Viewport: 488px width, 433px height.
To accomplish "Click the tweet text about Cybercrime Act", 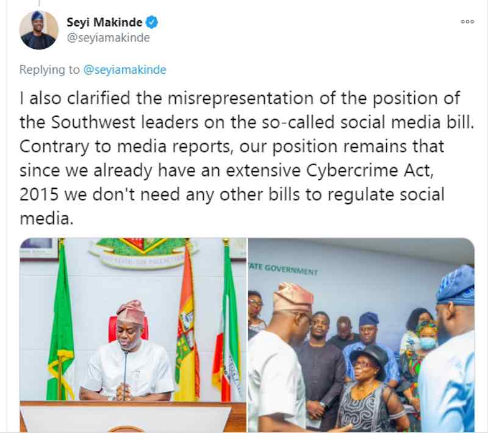I will pos(247,158).
